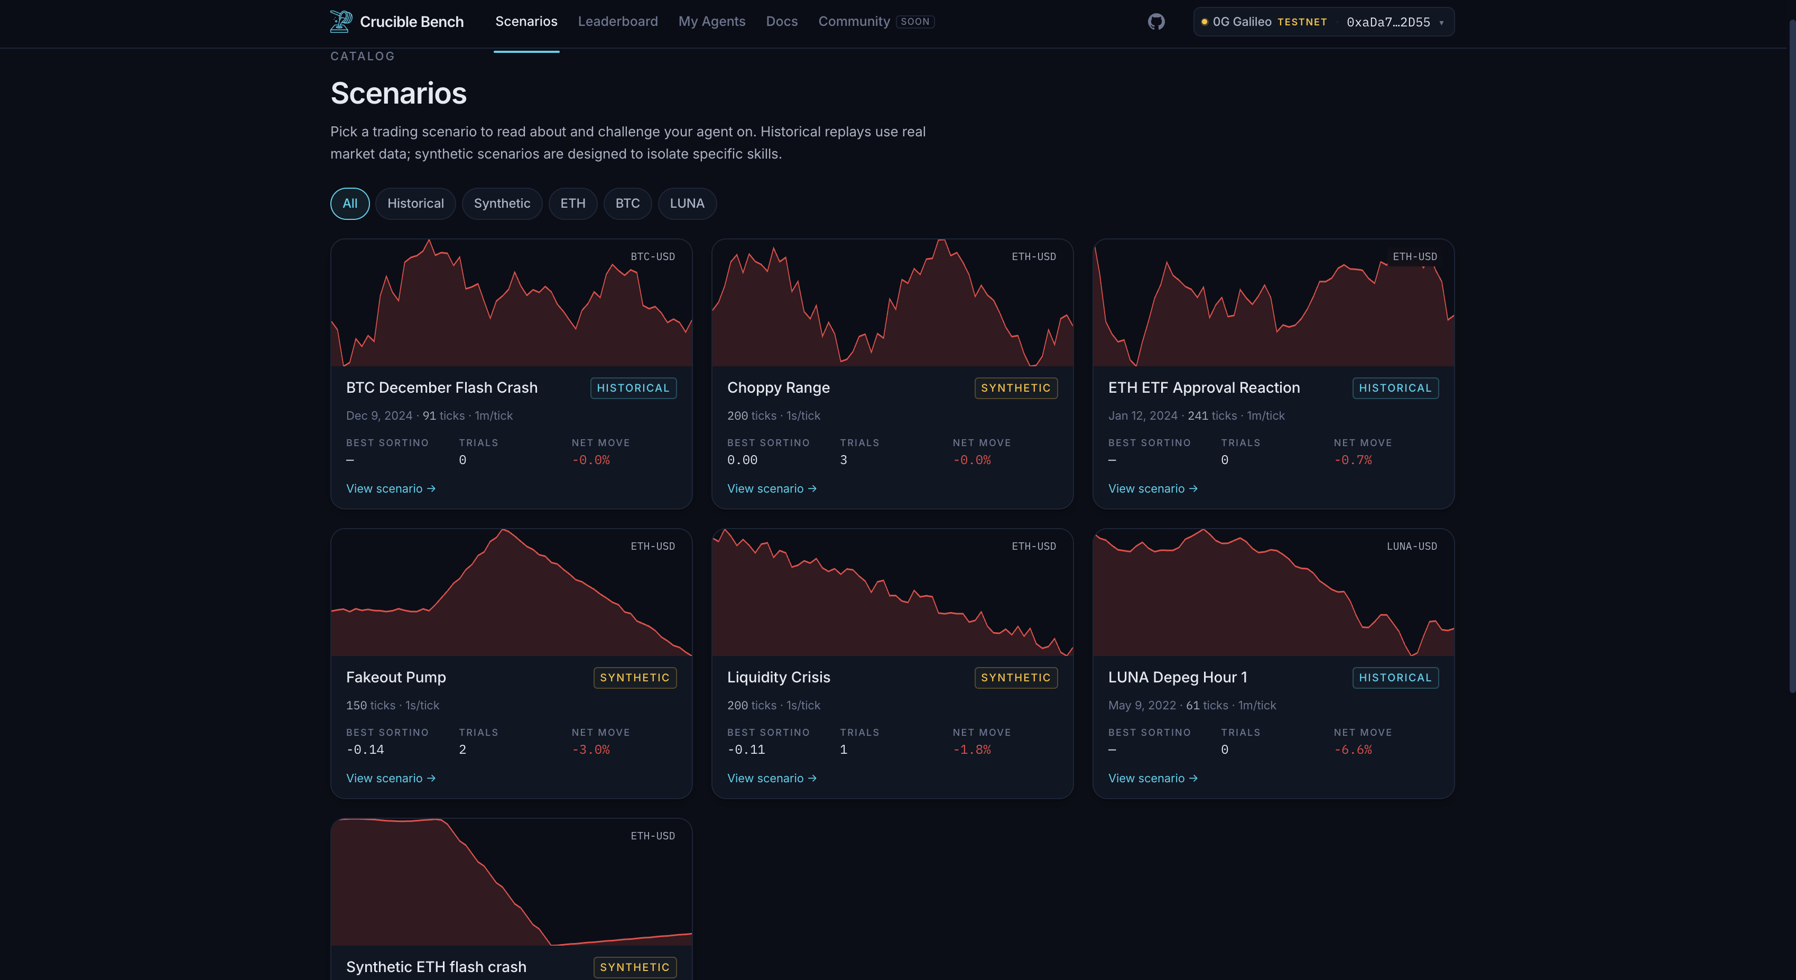Click the Crucible Bench logo icon
This screenshot has width=1796, height=980.
click(x=340, y=22)
